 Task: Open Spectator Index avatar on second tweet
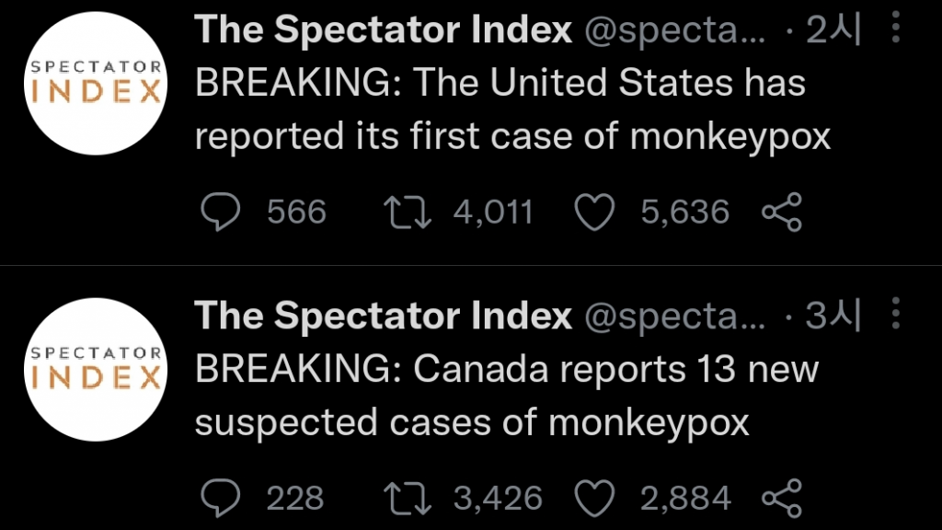(95, 368)
